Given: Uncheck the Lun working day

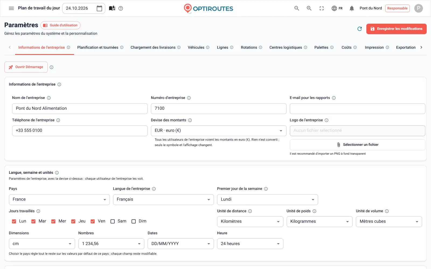Looking at the screenshot, I should pyautogui.click(x=14, y=221).
